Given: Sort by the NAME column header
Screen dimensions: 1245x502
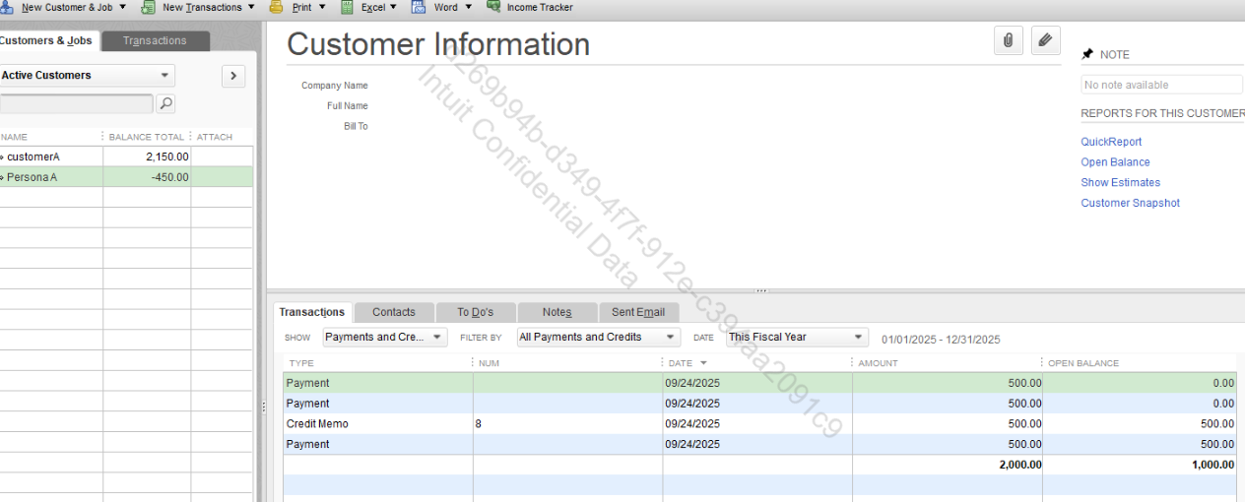Looking at the screenshot, I should click(x=49, y=137).
